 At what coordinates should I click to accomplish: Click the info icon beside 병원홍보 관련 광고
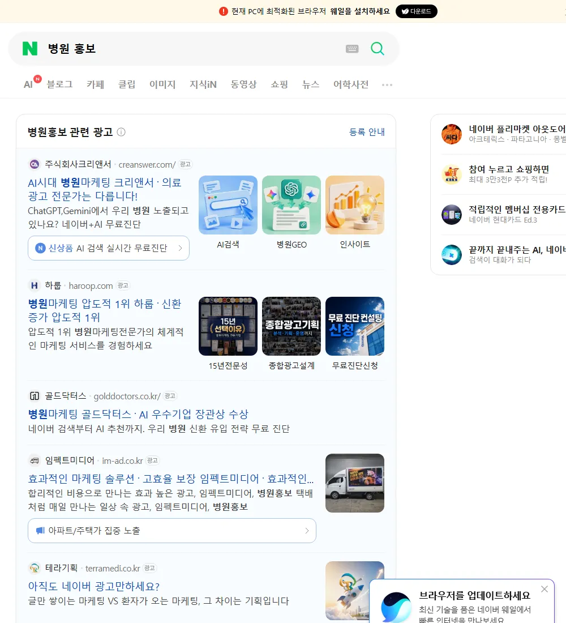(x=121, y=132)
